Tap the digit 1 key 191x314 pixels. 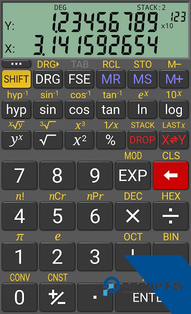(19, 257)
